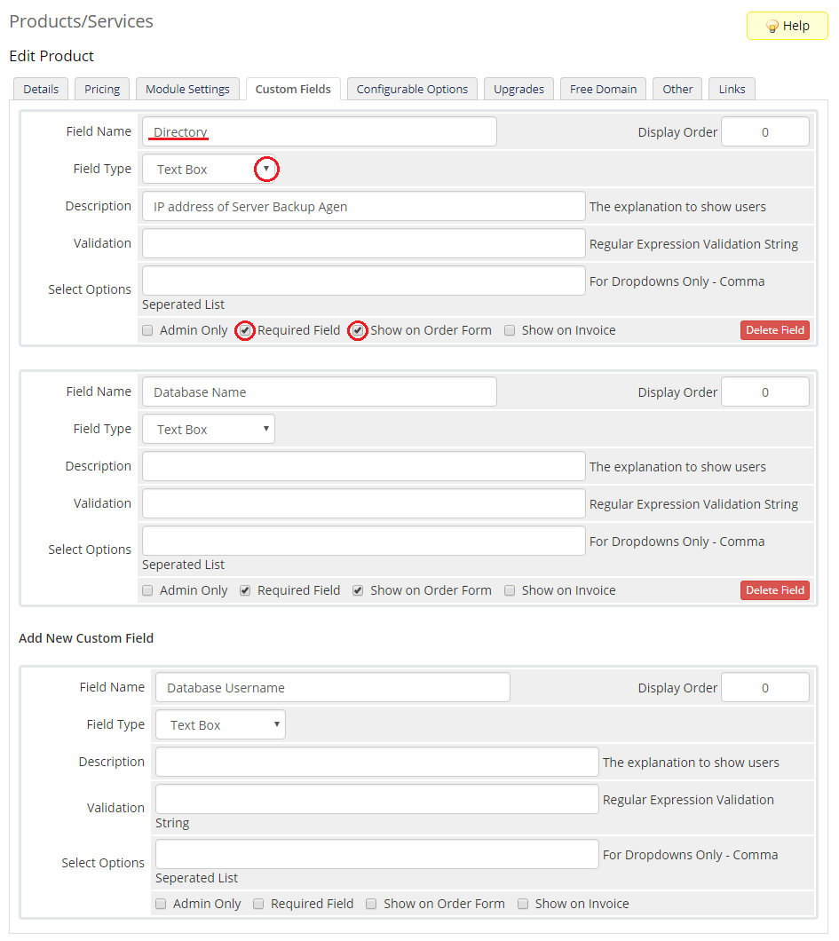839x941 pixels.
Task: Open Field Type dropdown for Database Name
Action: coord(210,429)
